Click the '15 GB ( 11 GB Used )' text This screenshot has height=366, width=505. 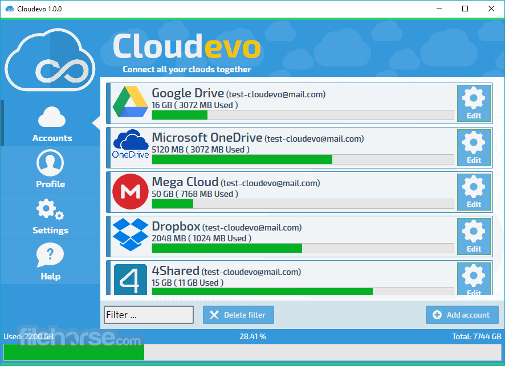coord(188,283)
